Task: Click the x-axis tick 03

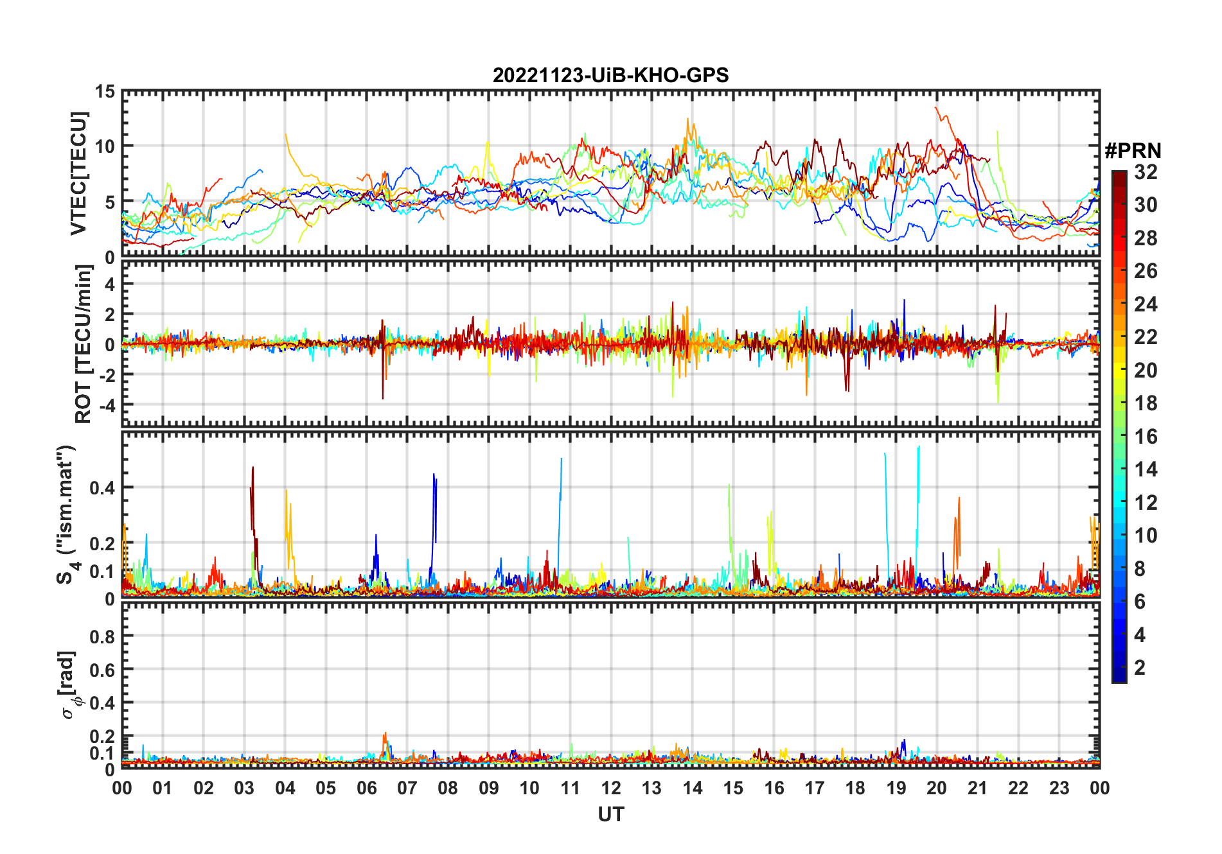Action: point(244,788)
